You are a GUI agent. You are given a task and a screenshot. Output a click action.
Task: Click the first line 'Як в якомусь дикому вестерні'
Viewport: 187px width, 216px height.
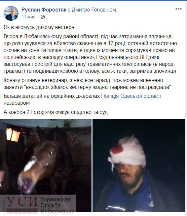40,27
